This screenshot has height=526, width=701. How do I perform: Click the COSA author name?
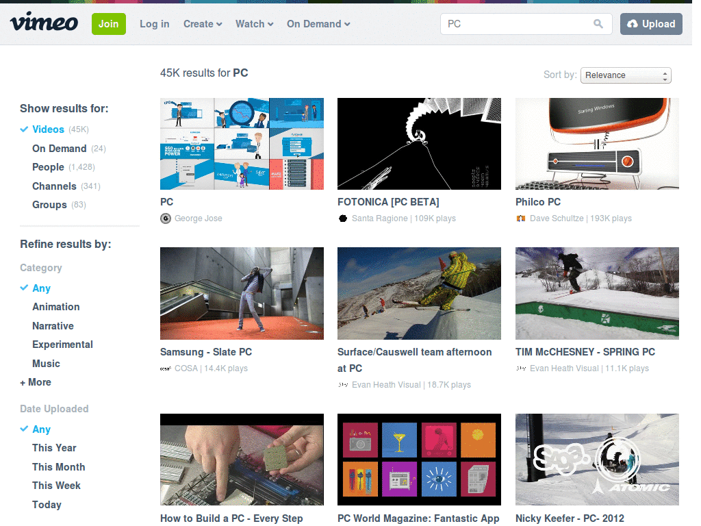186,368
